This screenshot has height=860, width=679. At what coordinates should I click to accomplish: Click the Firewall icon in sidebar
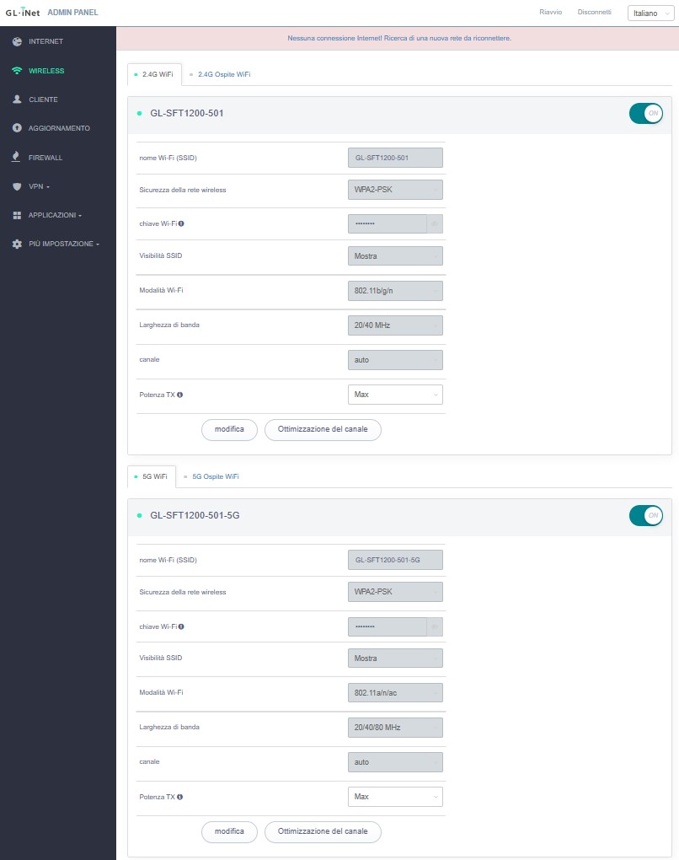[16, 157]
